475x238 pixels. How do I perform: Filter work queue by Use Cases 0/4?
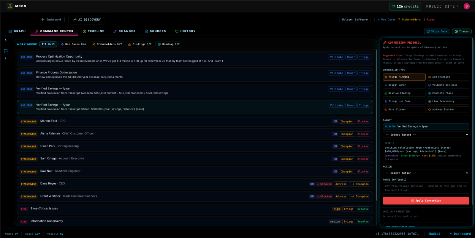[x=73, y=44]
